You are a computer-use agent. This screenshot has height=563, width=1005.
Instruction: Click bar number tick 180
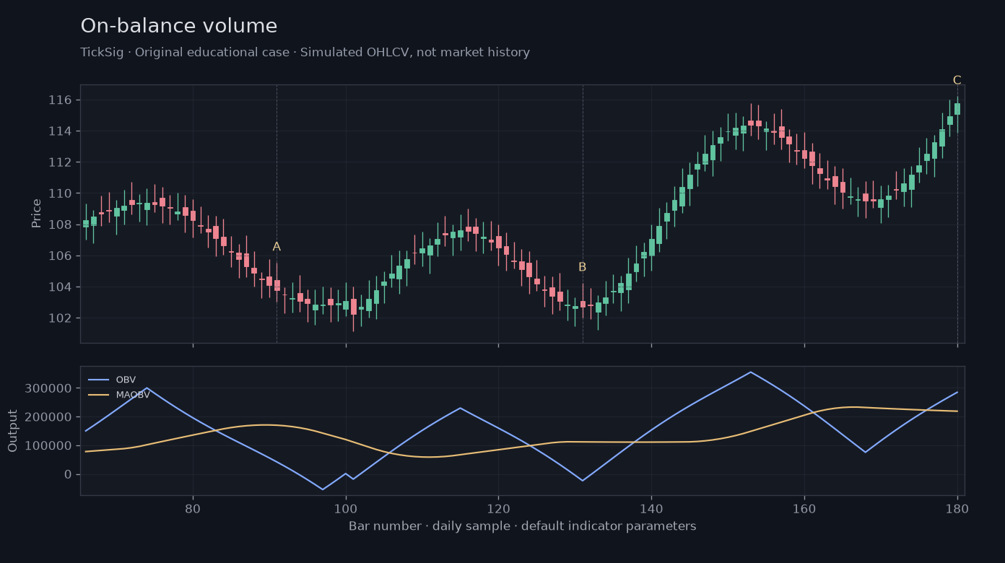pos(957,507)
